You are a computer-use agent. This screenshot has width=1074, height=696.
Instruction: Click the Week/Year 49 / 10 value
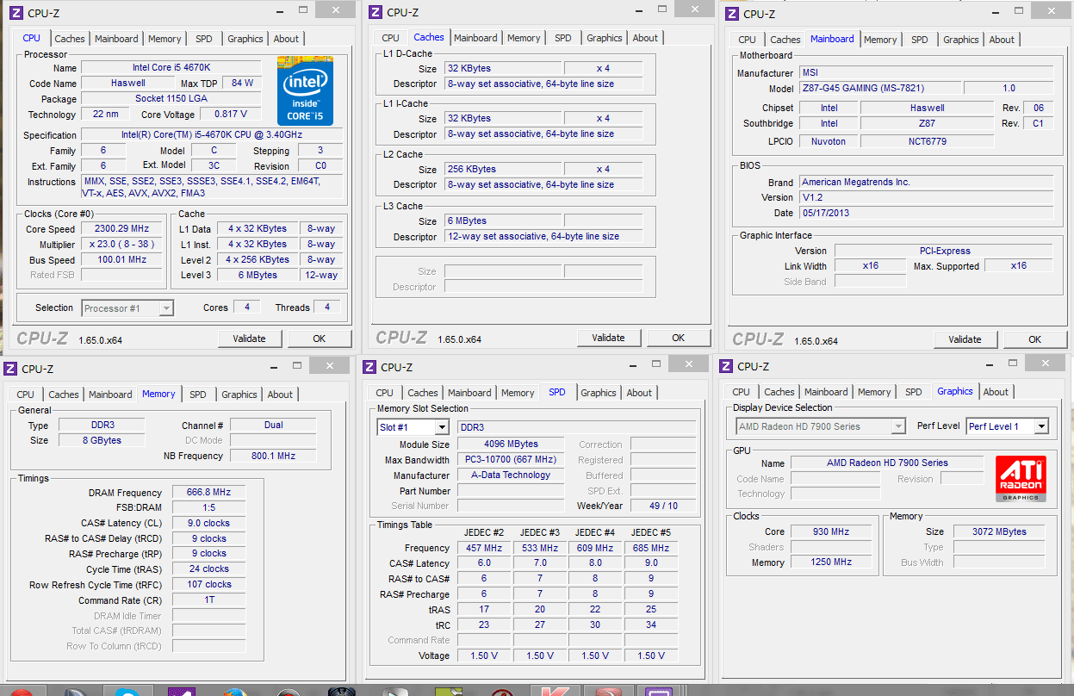(663, 506)
